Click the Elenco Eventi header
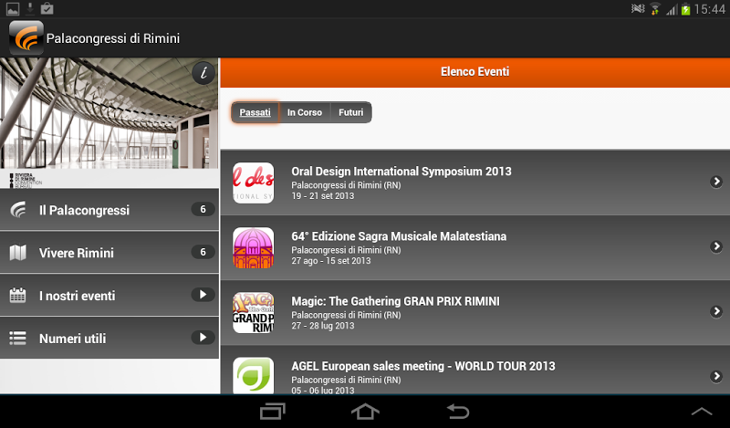 click(474, 72)
